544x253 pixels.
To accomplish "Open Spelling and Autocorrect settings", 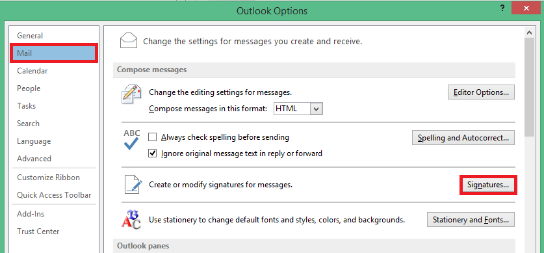I will pyautogui.click(x=463, y=138).
